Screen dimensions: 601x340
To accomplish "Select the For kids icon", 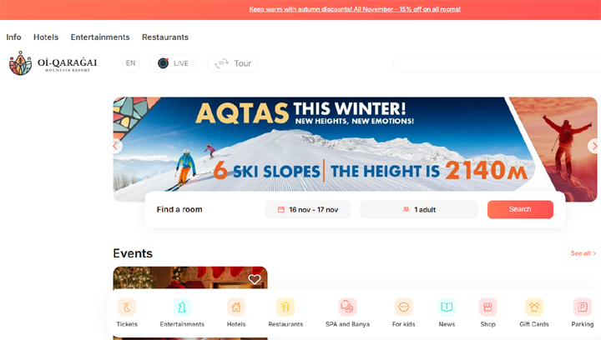I will [x=404, y=307].
